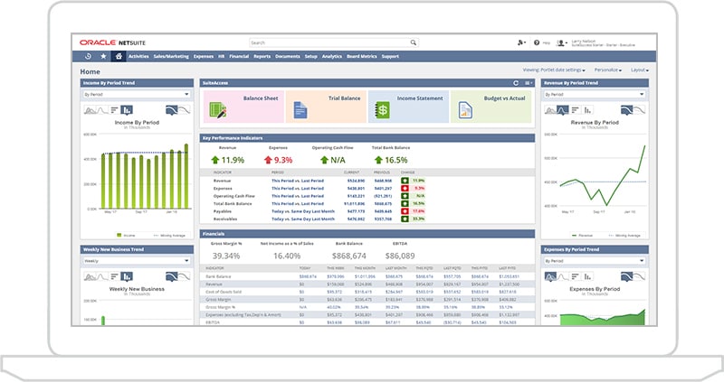
Task: Click Revenue row green change arrow
Action: (405, 181)
